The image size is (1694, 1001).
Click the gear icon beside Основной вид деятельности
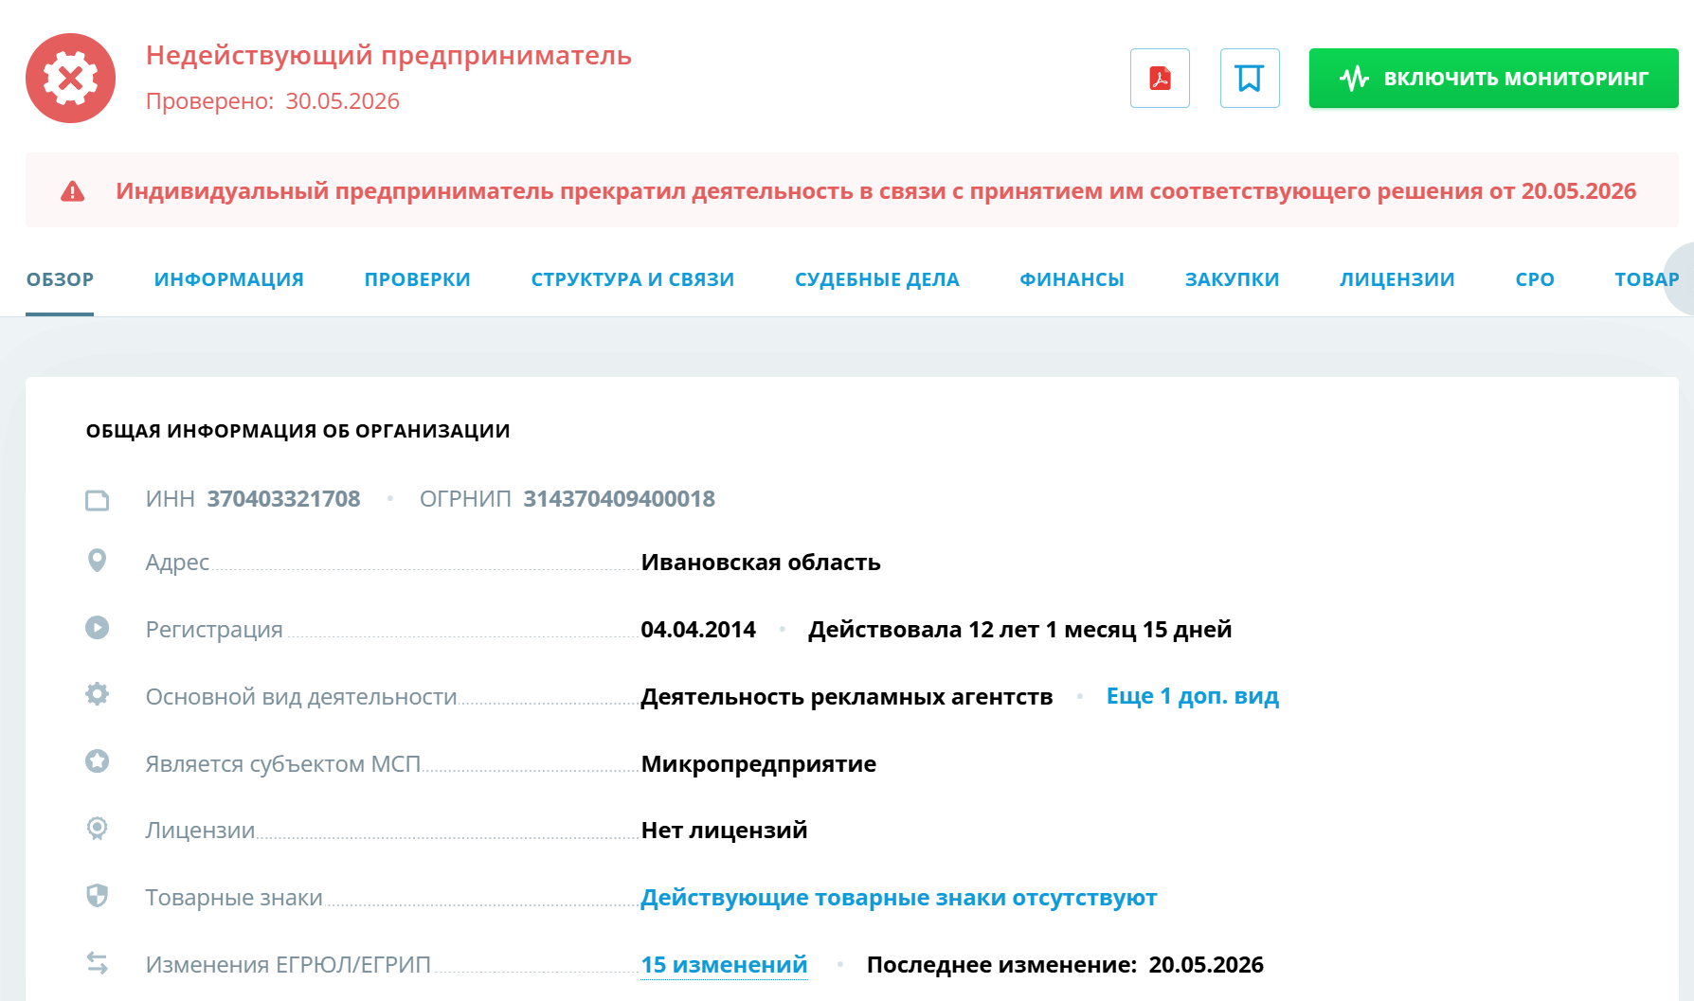pyautogui.click(x=97, y=694)
